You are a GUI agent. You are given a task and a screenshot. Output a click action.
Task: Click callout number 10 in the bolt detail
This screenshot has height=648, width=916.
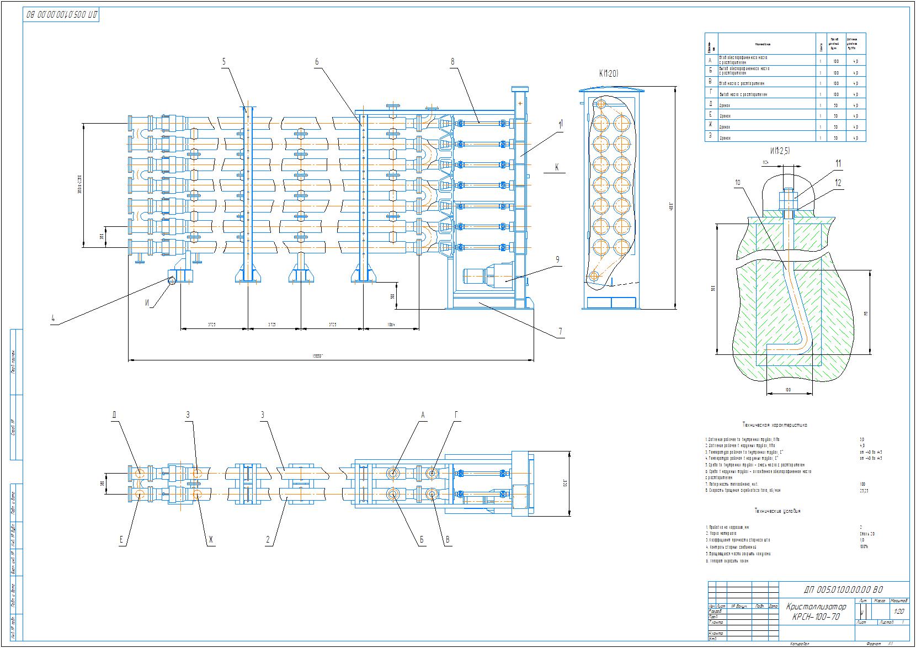click(738, 182)
